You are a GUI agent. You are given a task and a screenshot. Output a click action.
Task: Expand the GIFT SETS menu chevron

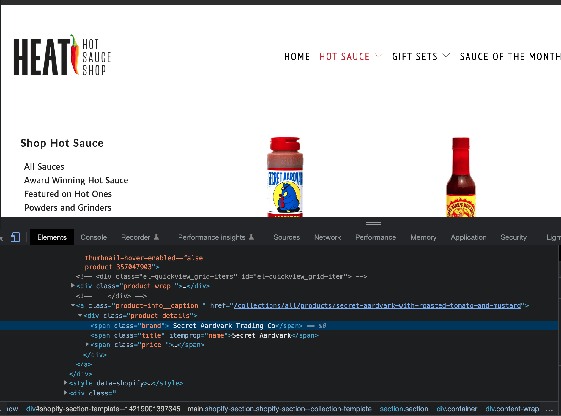(446, 56)
